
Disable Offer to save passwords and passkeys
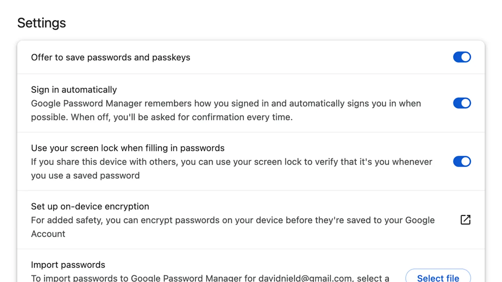(x=462, y=57)
